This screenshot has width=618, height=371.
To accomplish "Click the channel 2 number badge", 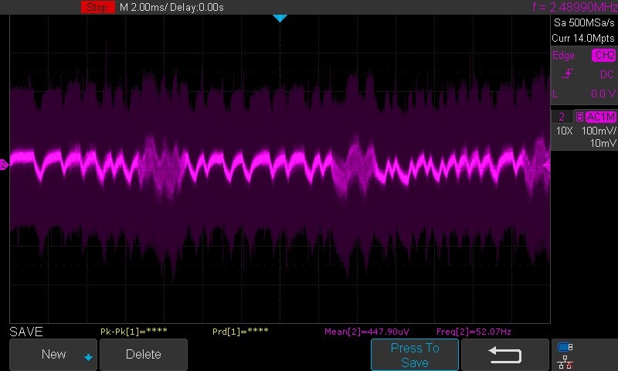I will [562, 117].
